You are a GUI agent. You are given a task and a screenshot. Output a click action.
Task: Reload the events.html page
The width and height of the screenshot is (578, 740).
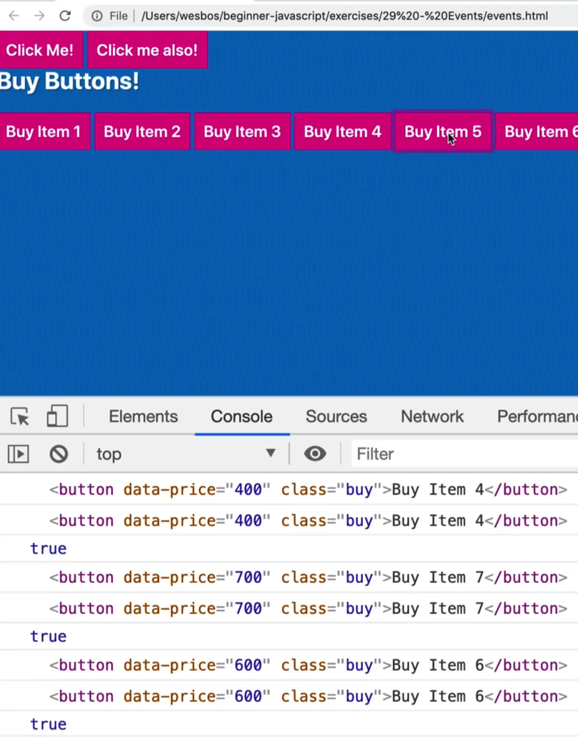(x=65, y=16)
